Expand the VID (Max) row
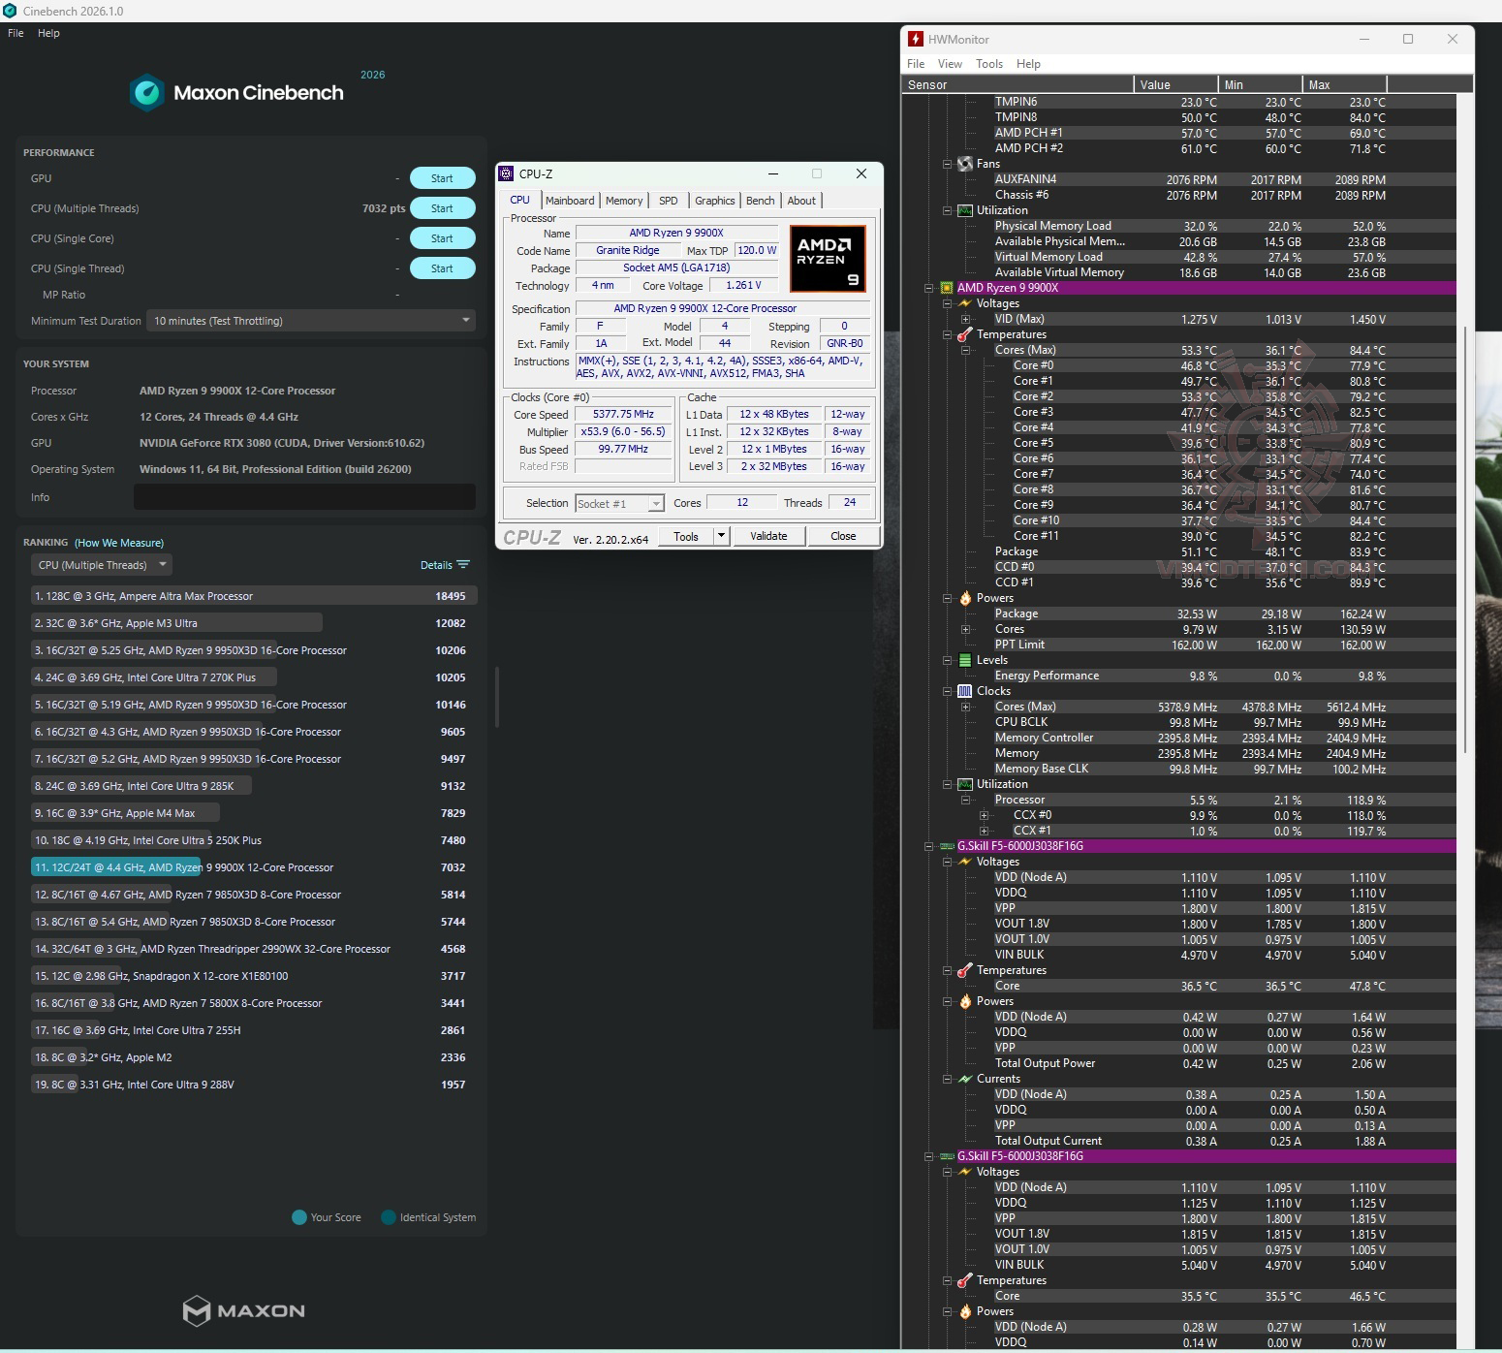This screenshot has height=1353, width=1502. click(965, 319)
